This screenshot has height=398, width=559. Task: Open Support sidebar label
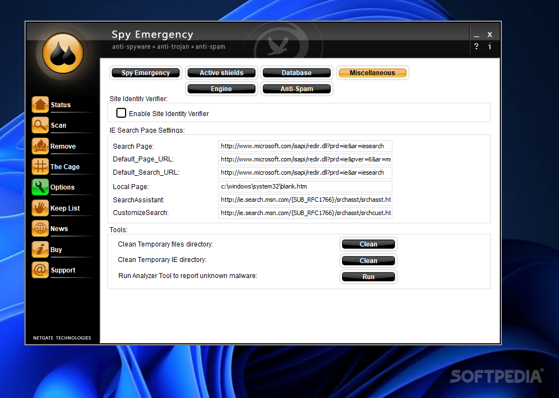pyautogui.click(x=63, y=270)
